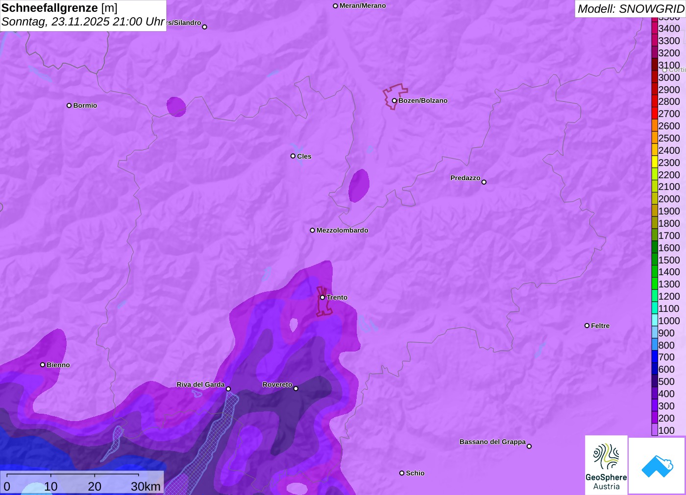Click the '20' scale bar tick label

click(95, 486)
